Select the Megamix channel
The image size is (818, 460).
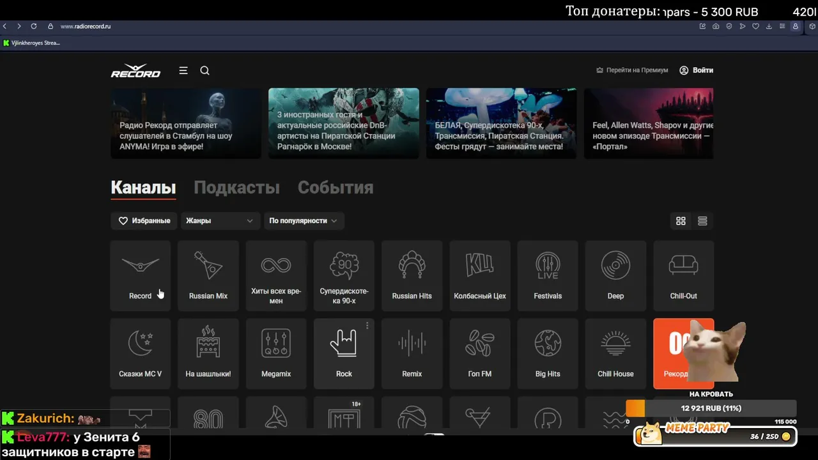[x=276, y=353]
